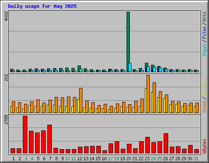Viewport: 209px width, 163px height.
Task: Click the red KBytes bar for day 3
Action: (x=25, y=134)
